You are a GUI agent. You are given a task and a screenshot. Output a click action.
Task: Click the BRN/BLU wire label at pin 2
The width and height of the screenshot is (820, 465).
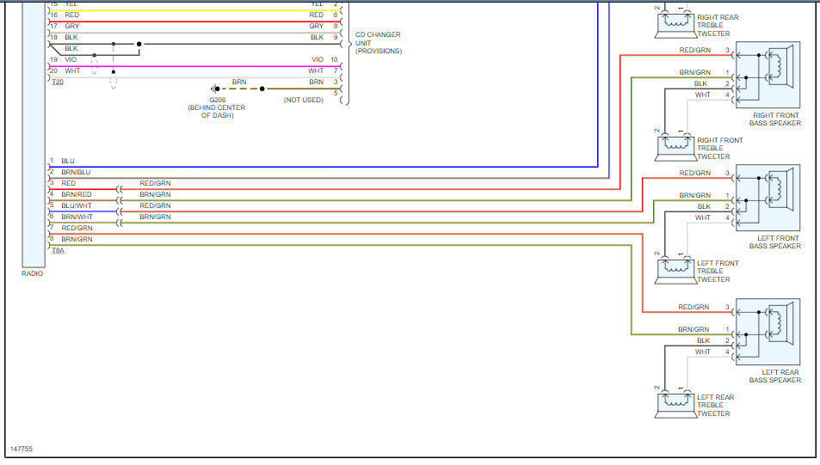(76, 172)
